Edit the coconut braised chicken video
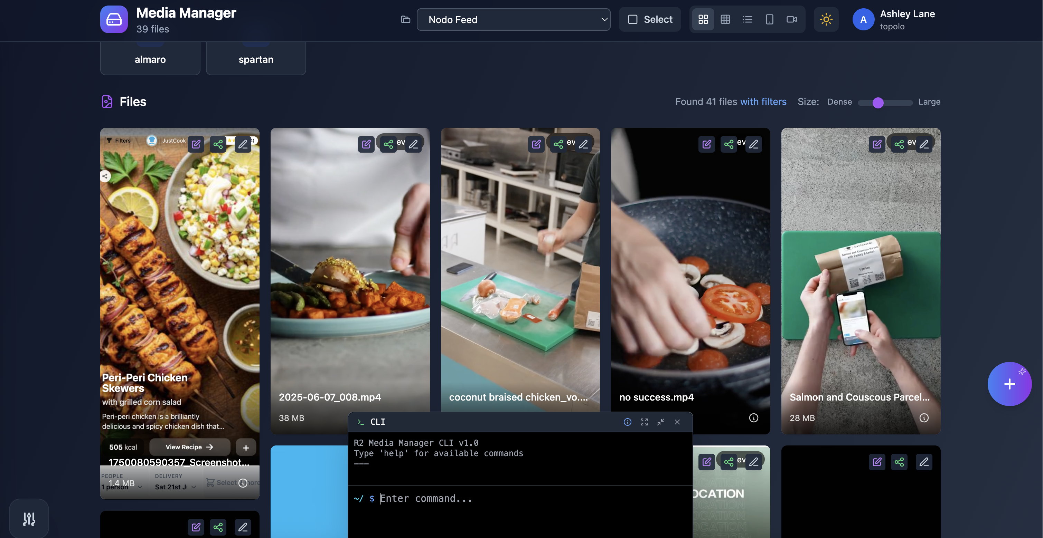This screenshot has width=1043, height=538. click(536, 144)
